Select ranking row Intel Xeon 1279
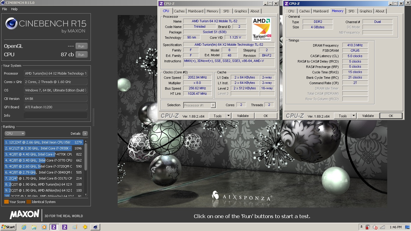 tap(44, 142)
